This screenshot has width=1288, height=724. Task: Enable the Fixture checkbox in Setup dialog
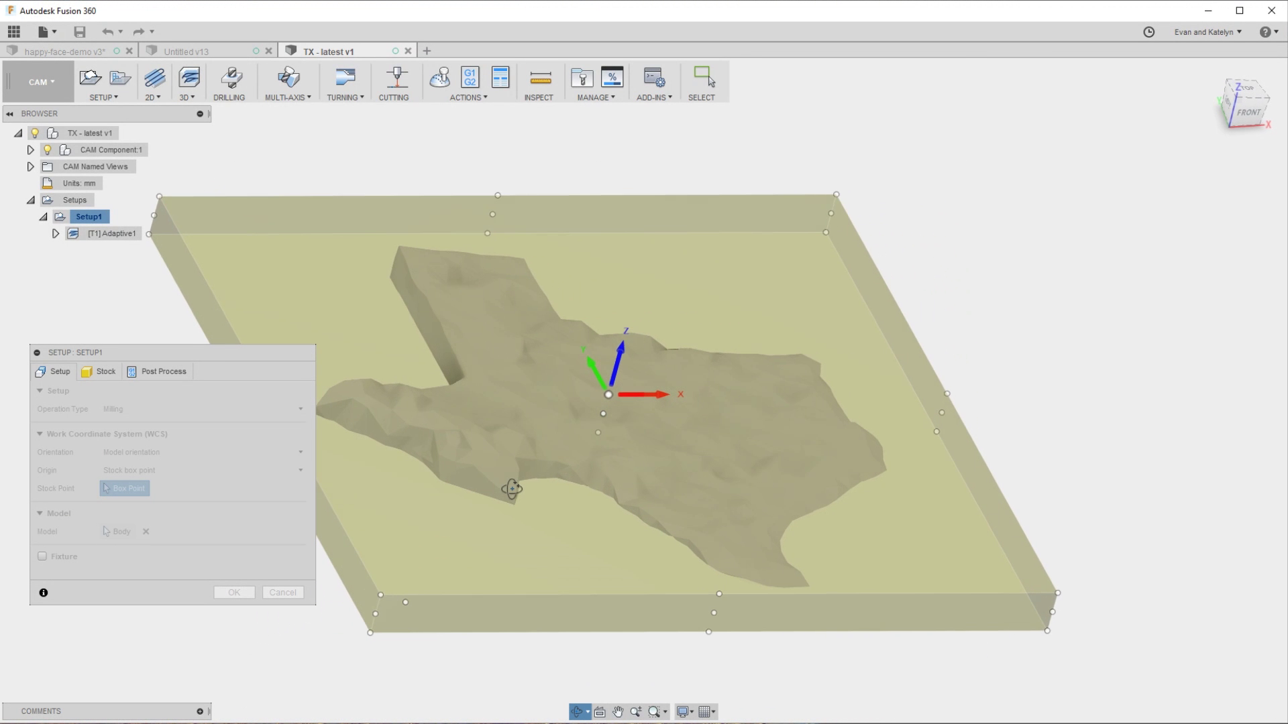click(41, 556)
